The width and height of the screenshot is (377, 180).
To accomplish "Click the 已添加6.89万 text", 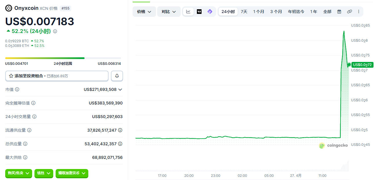I will (57, 76).
